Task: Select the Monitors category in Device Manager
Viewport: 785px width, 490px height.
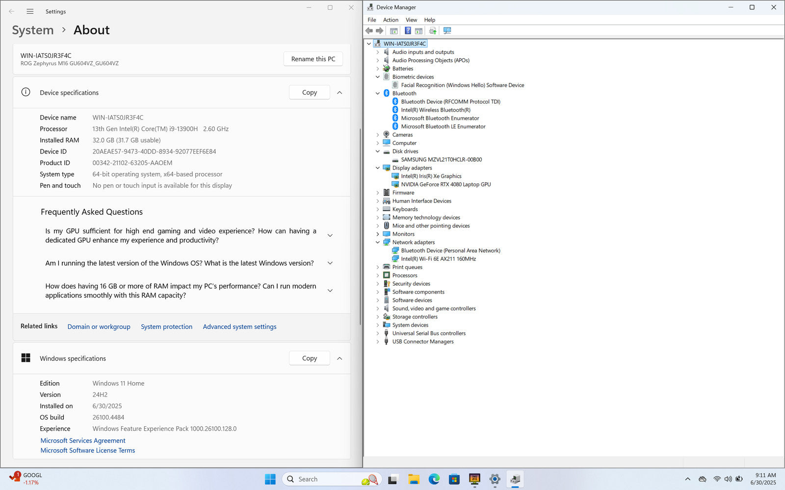Action: tap(403, 234)
